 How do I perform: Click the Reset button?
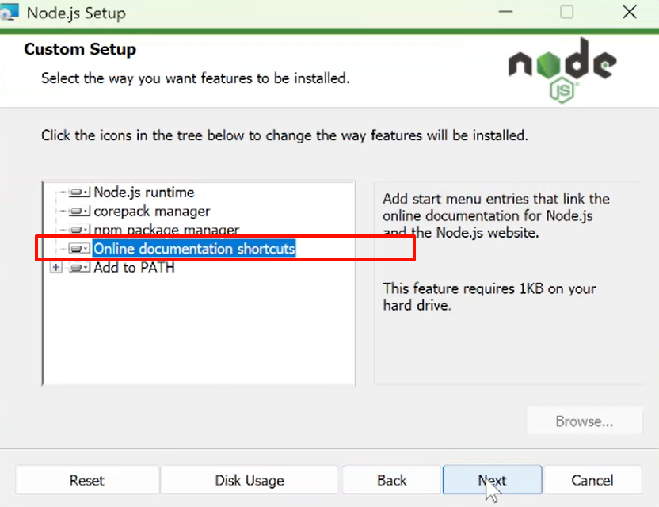[x=87, y=480]
